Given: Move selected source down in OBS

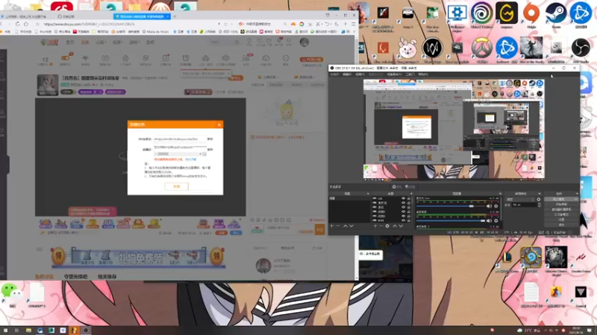Looking at the screenshot, I should click(401, 226).
